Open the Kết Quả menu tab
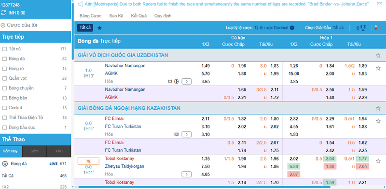Screen dimensions: 386x189 [139, 16]
